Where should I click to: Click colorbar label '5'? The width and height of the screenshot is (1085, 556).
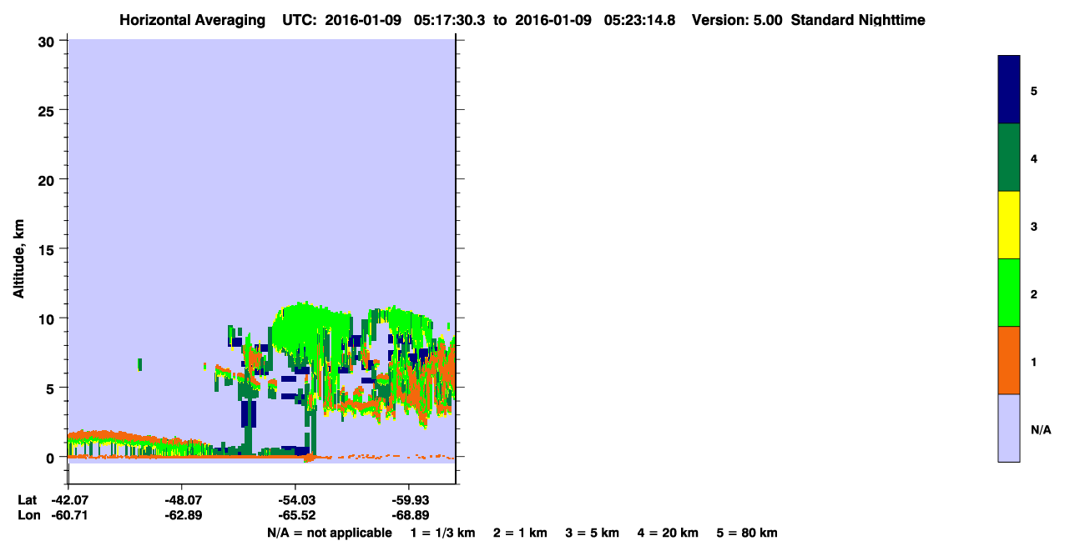1034,91
